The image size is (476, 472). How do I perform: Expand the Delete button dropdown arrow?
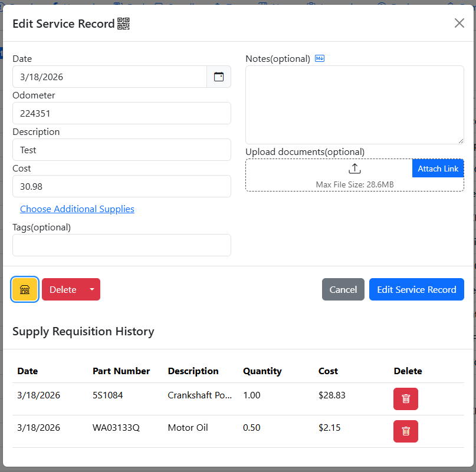91,289
